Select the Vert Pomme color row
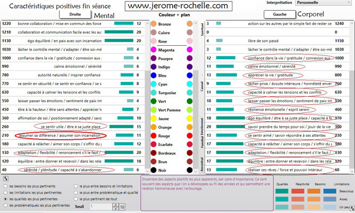This screenshot has width=355, height=213. 172,110
